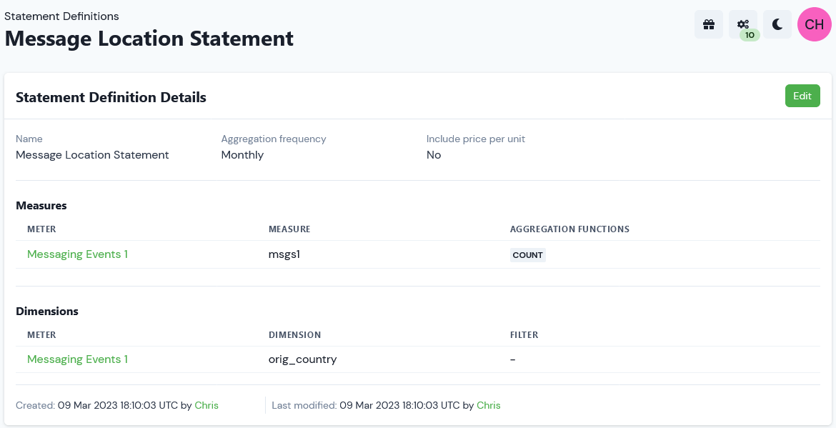Screen dimensions: 836x428
Task: Open Chris profile link beside Created
Action: [206, 405]
